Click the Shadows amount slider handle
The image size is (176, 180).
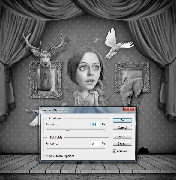(x=67, y=129)
